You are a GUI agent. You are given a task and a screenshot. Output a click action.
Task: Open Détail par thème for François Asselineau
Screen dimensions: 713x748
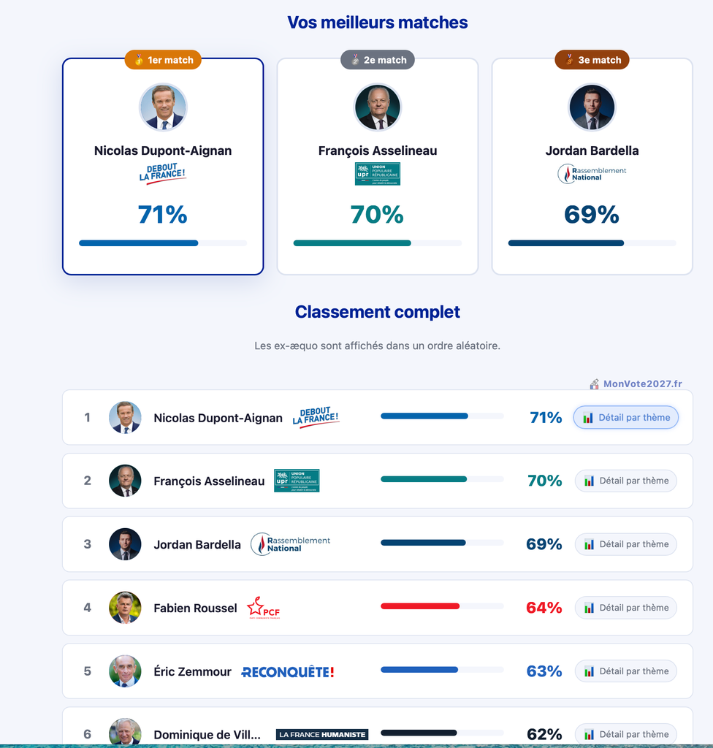click(626, 481)
